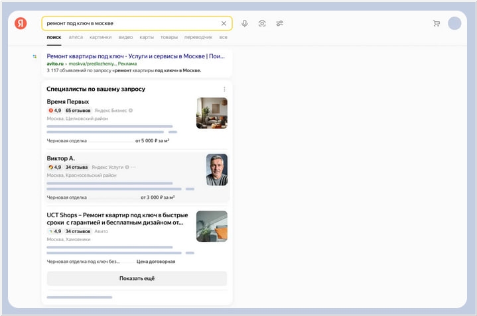The height and width of the screenshot is (316, 477).
Task: Click Москва, Хамовники address
Action: (x=68, y=239)
